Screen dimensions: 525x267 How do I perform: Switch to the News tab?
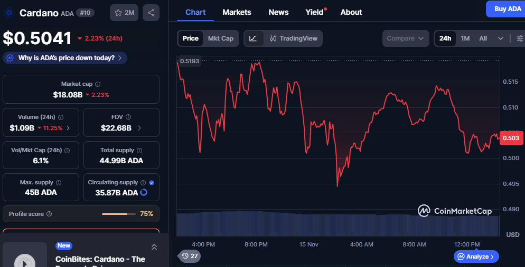(x=278, y=12)
